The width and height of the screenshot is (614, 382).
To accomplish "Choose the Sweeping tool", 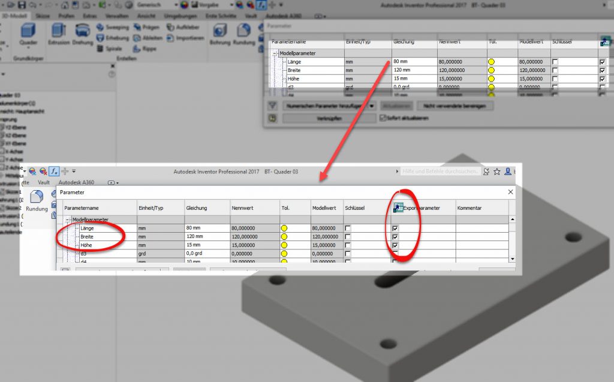I will click(112, 27).
